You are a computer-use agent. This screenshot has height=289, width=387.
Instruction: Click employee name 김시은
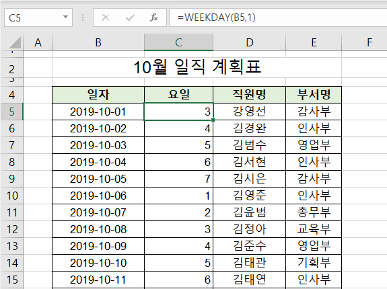point(250,179)
